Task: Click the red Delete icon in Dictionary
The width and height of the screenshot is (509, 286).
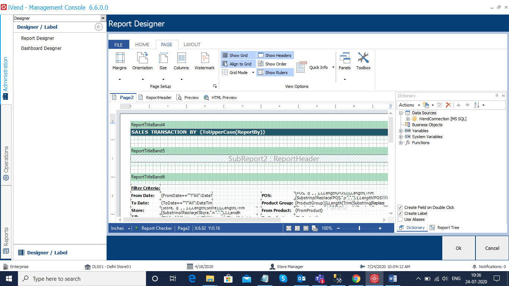Action: (x=448, y=105)
